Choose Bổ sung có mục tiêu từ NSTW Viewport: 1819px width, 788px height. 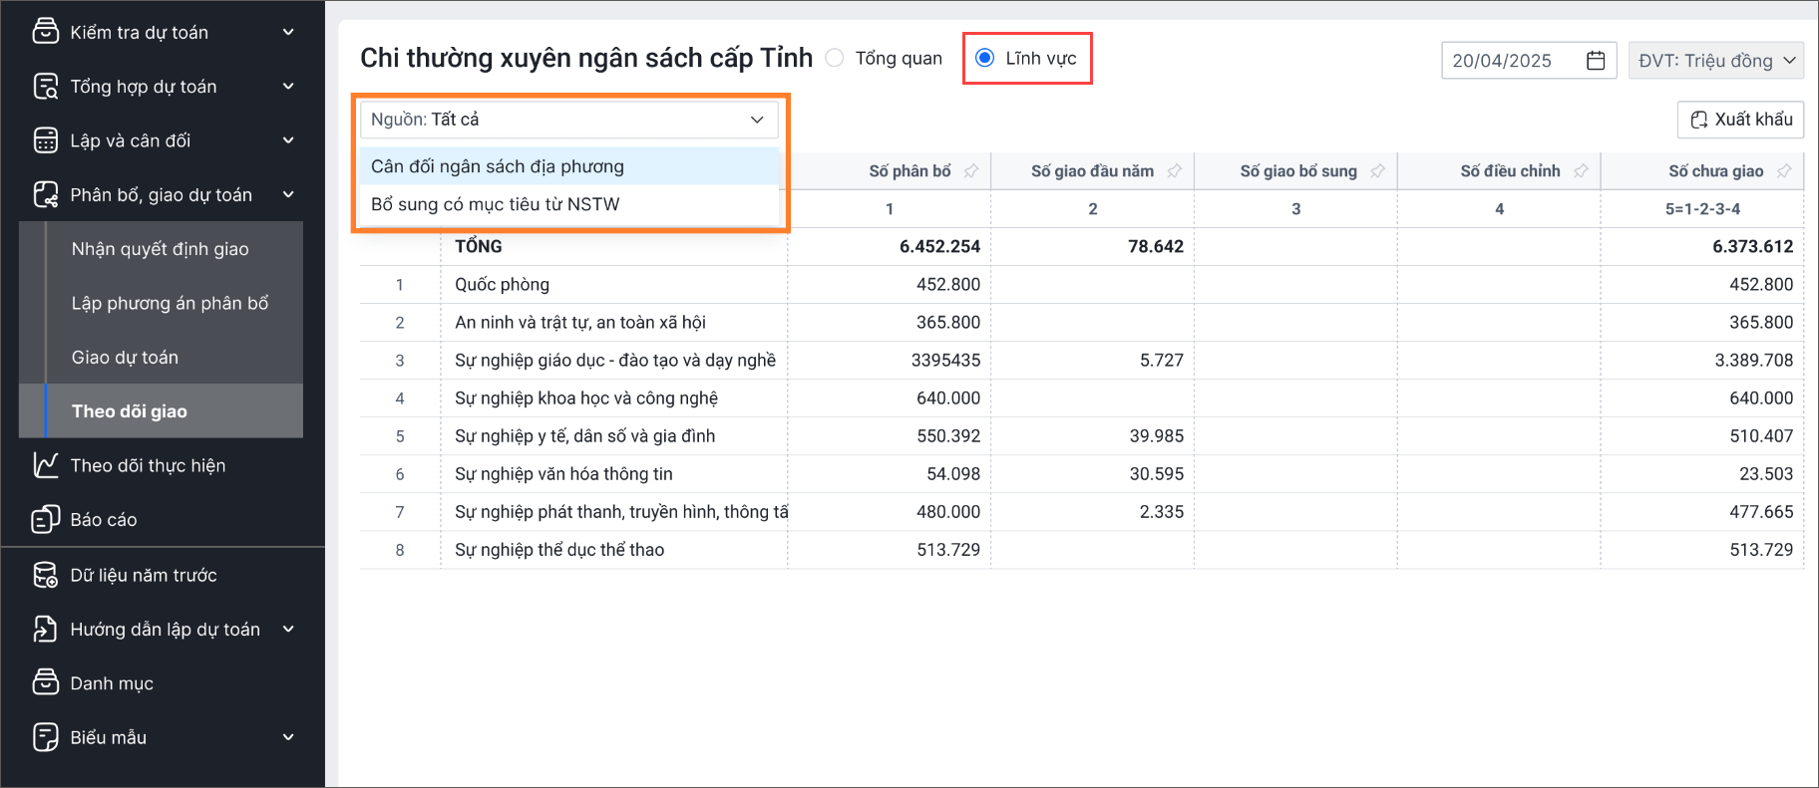pyautogui.click(x=496, y=204)
